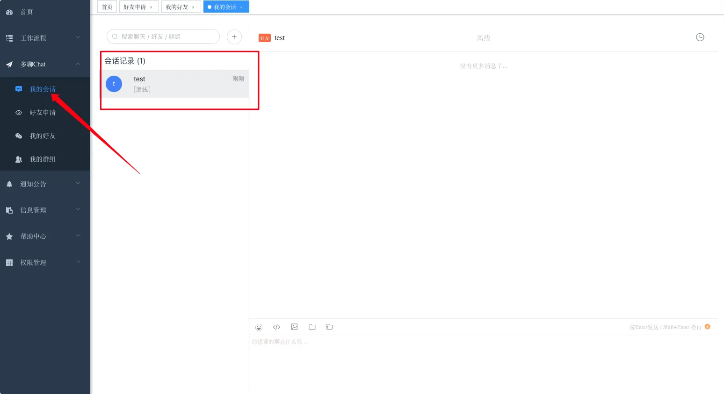Click the image upload icon

294,327
